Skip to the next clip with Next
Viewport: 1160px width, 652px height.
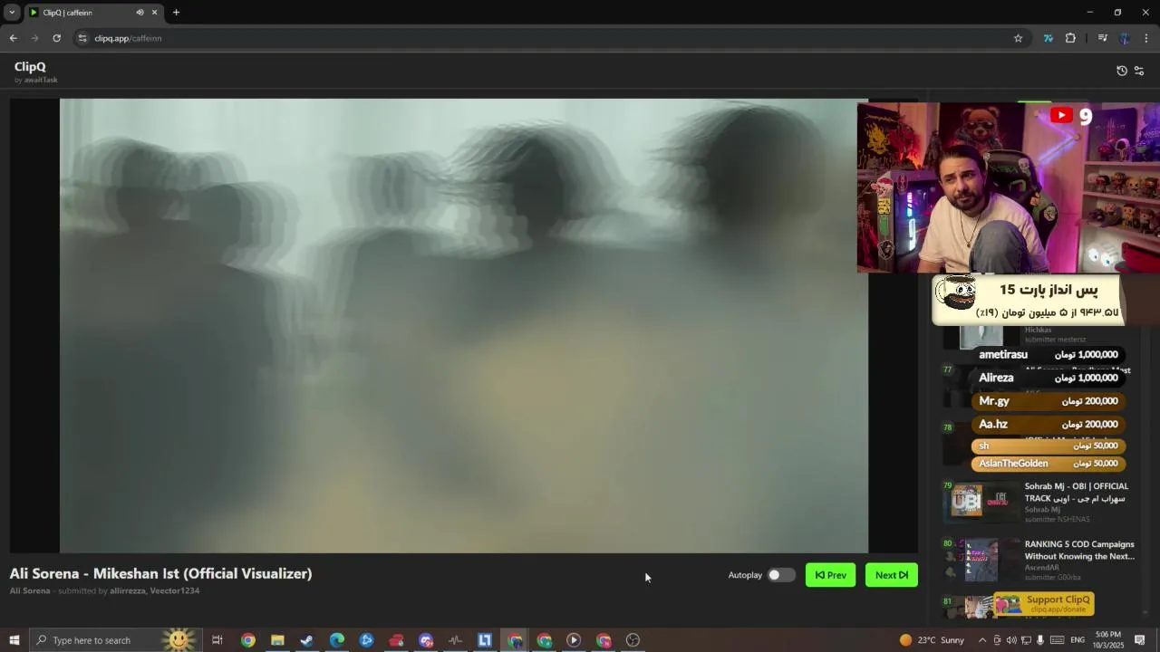point(892,575)
